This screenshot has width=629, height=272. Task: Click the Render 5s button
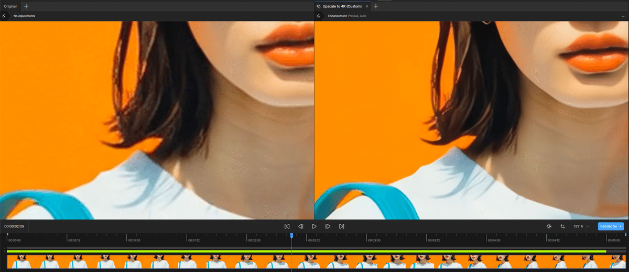(x=608, y=226)
